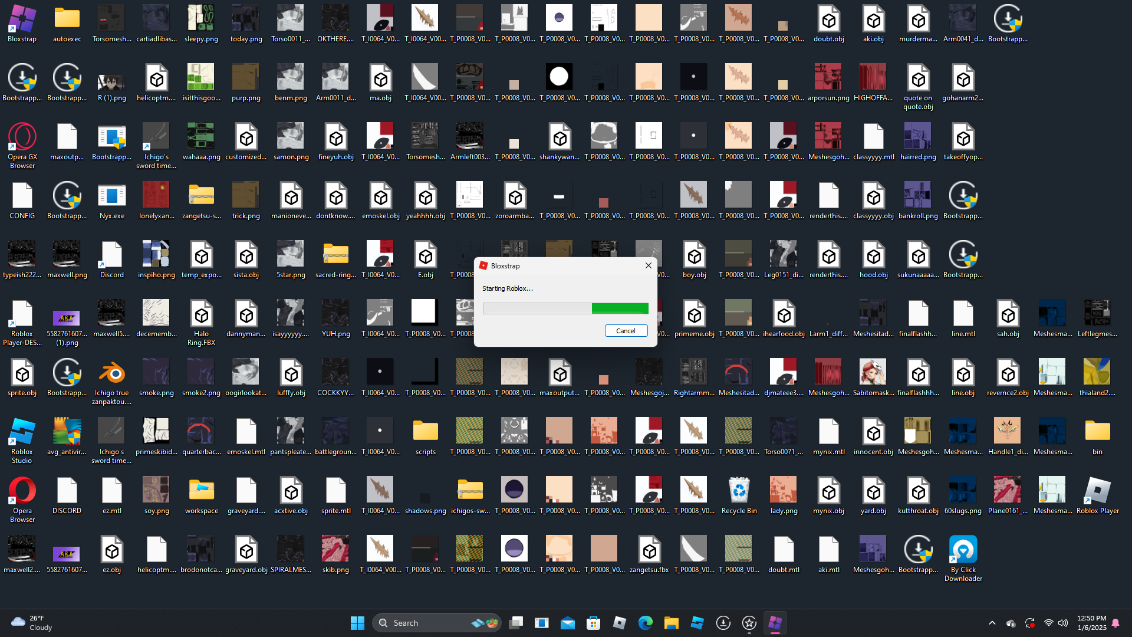
Task: Select the Blender Ichigo true zanpaktou file
Action: [111, 374]
